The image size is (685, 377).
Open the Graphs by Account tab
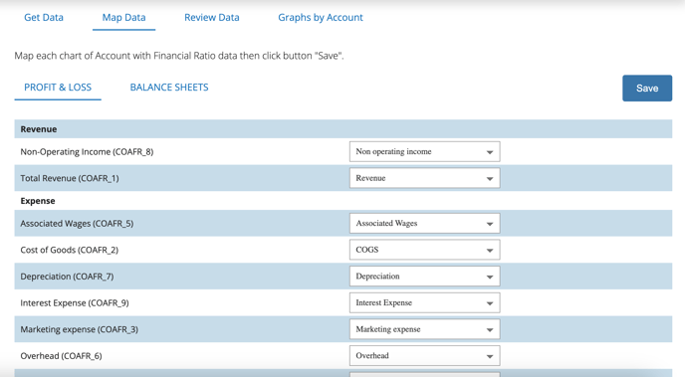coord(321,18)
